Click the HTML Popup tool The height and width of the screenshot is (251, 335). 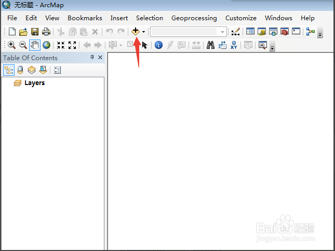pyautogui.click(x=181, y=45)
